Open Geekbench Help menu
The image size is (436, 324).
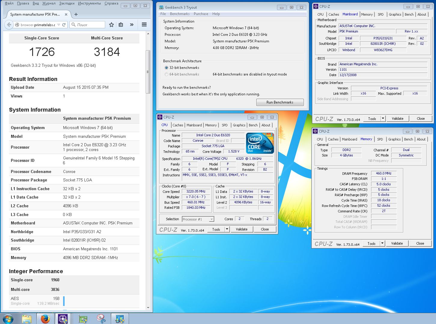point(216,14)
